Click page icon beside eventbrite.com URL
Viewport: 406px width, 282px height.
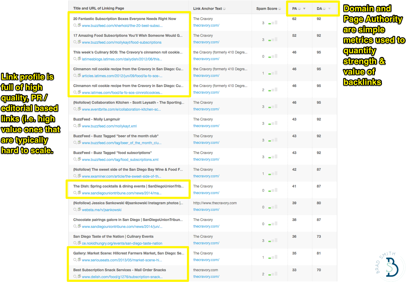click(79, 109)
